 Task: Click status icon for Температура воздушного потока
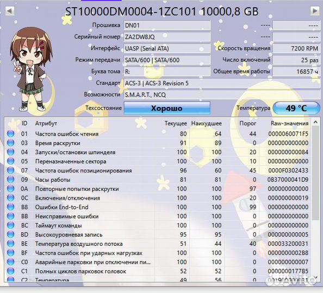(11, 244)
